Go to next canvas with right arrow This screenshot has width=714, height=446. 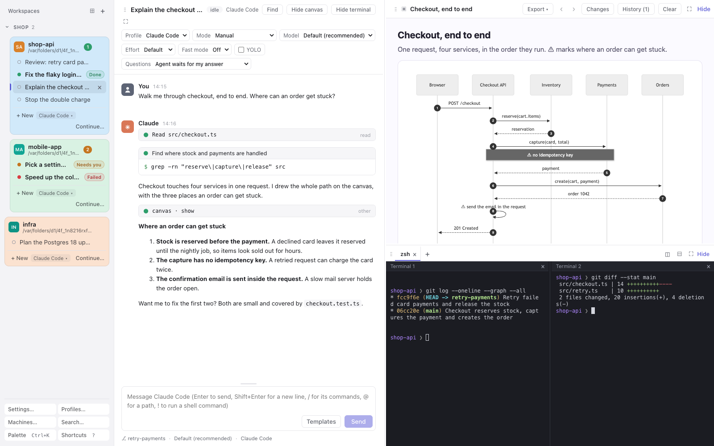pyautogui.click(x=573, y=9)
